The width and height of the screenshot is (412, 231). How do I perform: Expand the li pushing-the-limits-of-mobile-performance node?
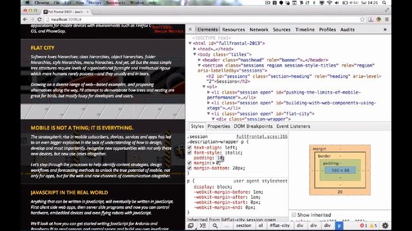[x=209, y=92]
